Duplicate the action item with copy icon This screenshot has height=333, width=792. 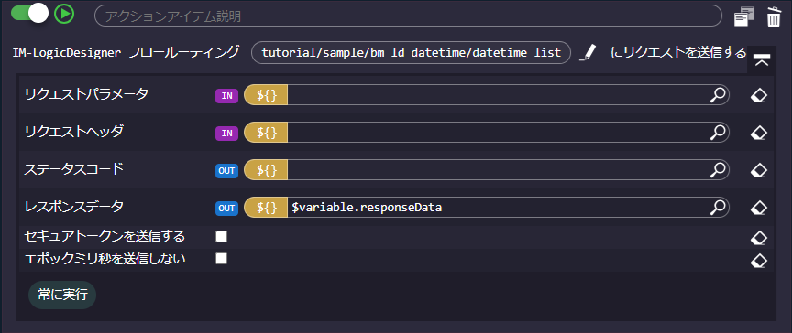point(744,16)
